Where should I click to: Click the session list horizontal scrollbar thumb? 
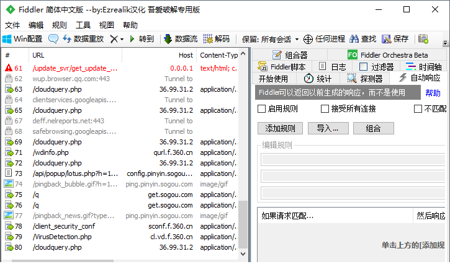coord(63,261)
